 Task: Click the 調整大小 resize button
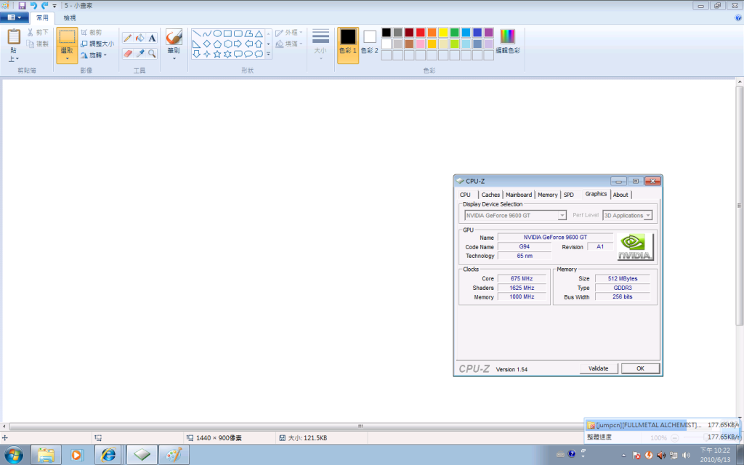(x=97, y=44)
